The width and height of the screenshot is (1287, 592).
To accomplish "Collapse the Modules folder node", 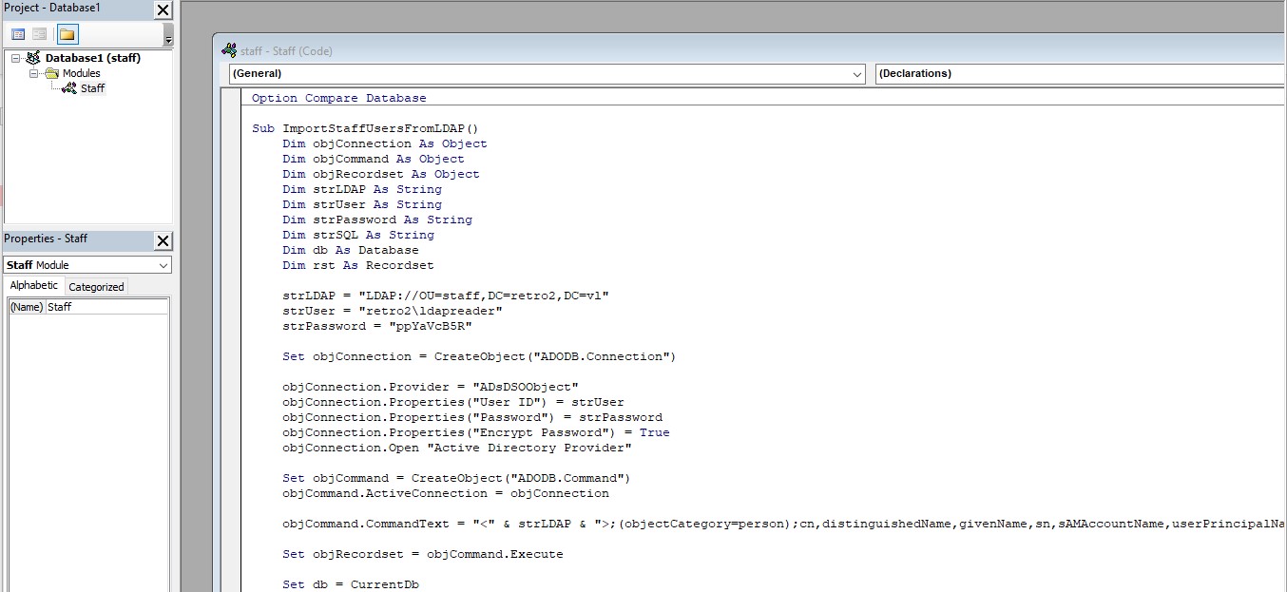I will [34, 73].
